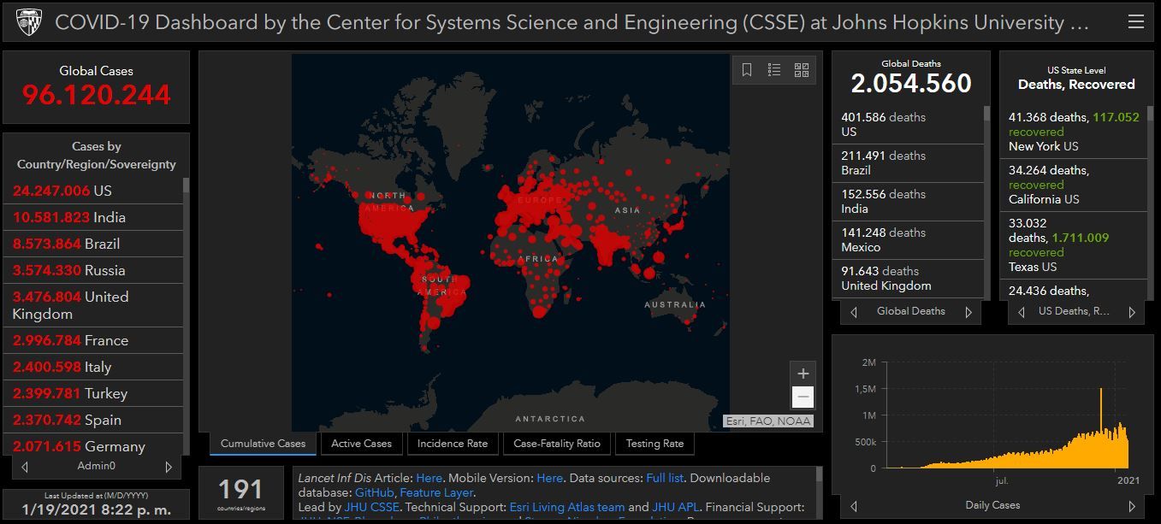Open the hamburger menu in header
This screenshot has width=1161, height=524.
pyautogui.click(x=1135, y=22)
